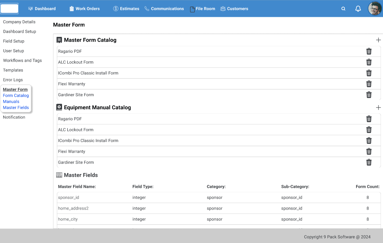This screenshot has width=383, height=243.
Task: Select Form Catalog link in sidebar
Action: tap(16, 95)
